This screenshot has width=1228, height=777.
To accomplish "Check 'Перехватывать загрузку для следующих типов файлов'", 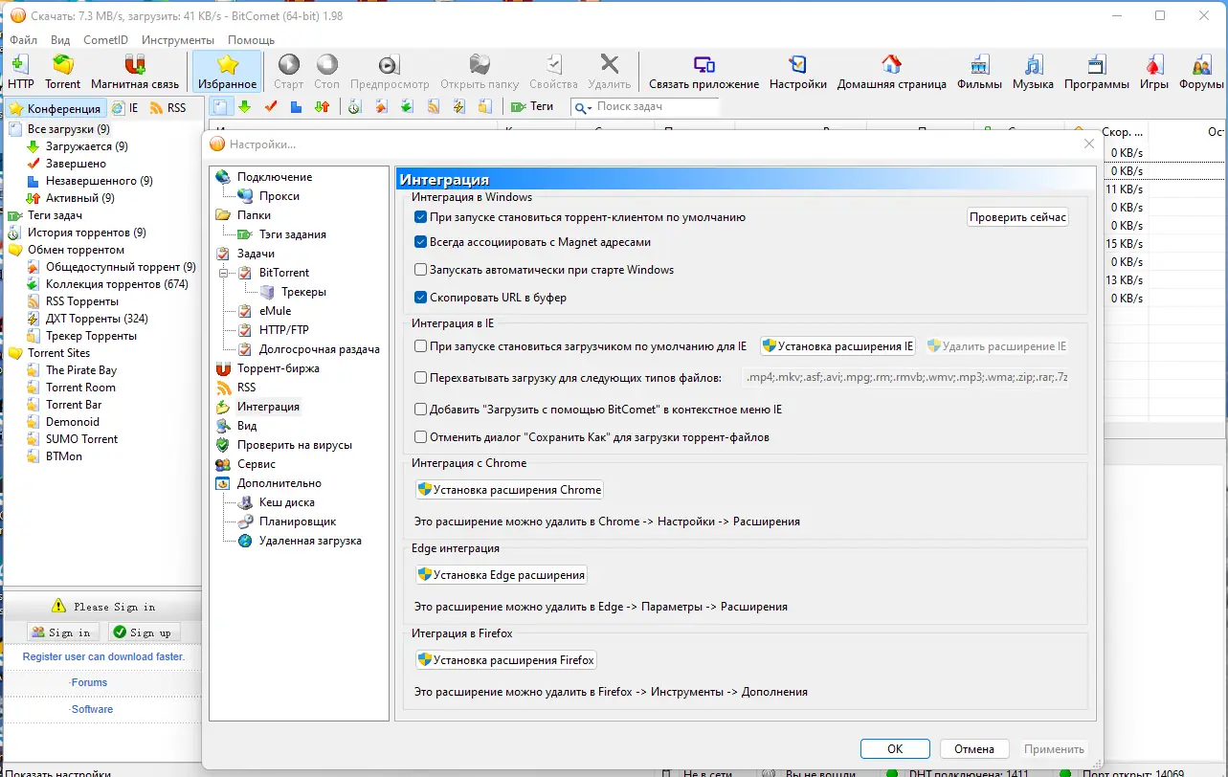I will pyautogui.click(x=420, y=378).
